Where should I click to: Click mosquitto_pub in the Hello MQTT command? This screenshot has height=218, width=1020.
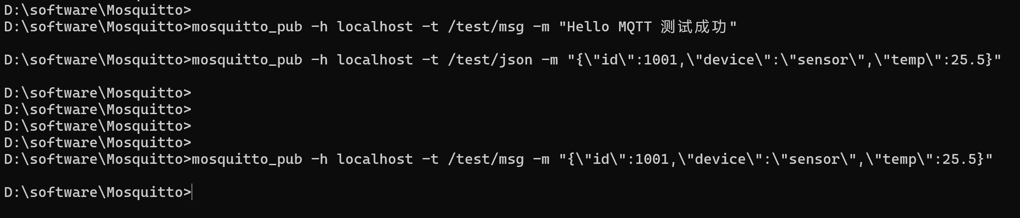(x=247, y=27)
